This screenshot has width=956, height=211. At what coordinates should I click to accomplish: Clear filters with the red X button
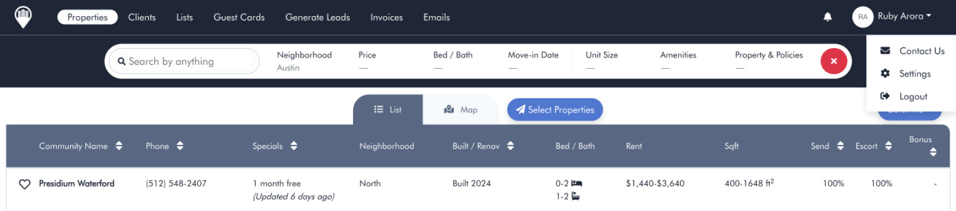pos(834,61)
